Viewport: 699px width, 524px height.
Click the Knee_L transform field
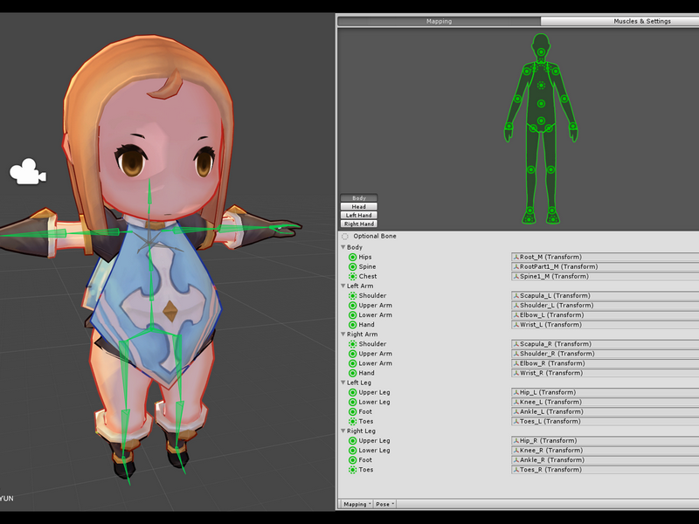tap(605, 402)
